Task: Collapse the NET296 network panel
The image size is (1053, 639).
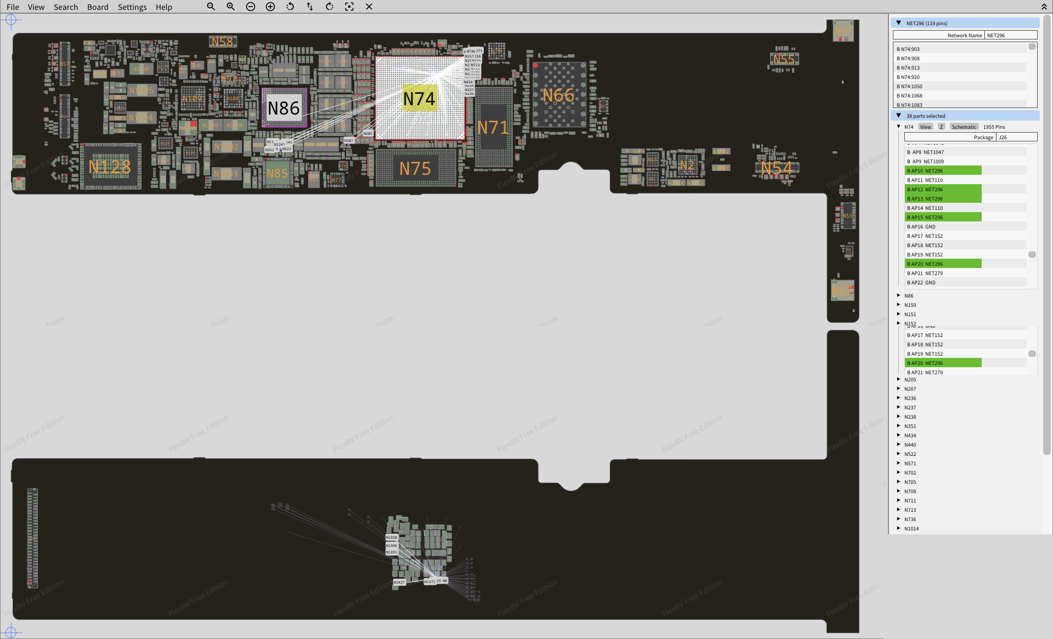Action: (899, 23)
